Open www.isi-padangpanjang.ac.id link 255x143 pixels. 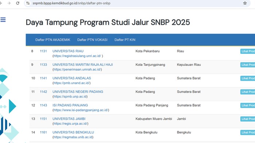(x=81, y=110)
